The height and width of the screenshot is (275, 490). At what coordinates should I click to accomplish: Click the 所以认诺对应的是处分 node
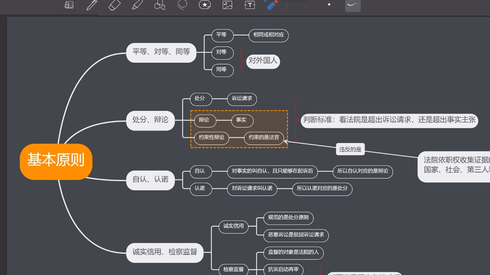pyautogui.click(x=322, y=189)
